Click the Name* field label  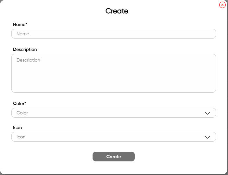tap(20, 24)
